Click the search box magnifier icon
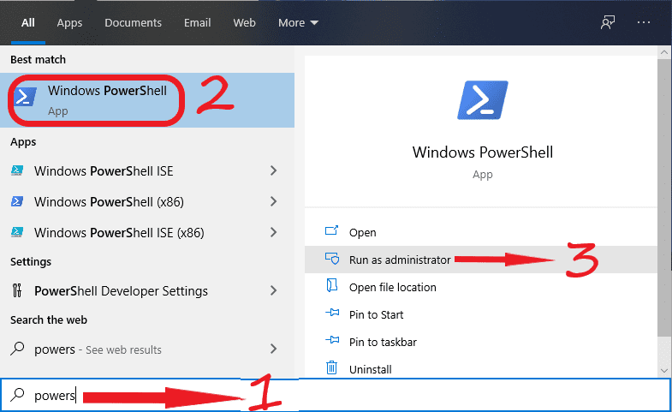 coord(17,394)
